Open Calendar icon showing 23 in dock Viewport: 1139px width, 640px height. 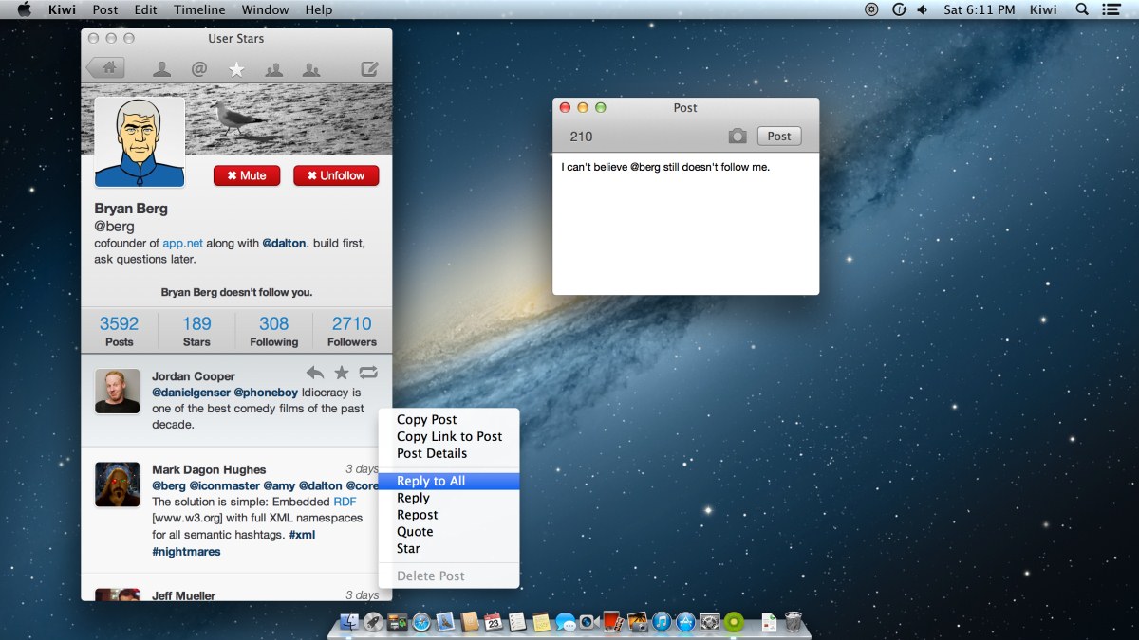pos(494,622)
